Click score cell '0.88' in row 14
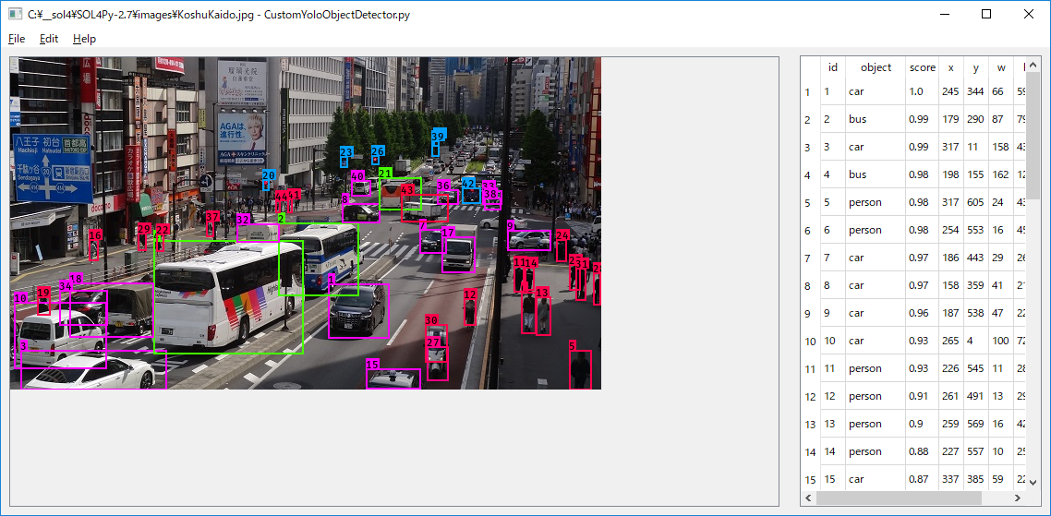 (x=922, y=451)
